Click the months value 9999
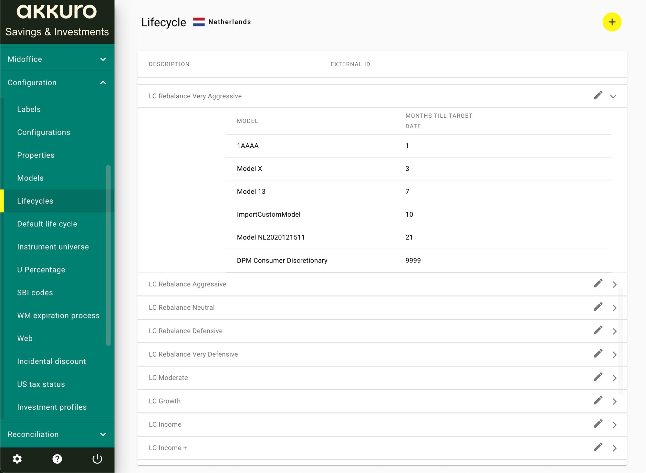Screen dimensions: 646x473 click(413, 260)
